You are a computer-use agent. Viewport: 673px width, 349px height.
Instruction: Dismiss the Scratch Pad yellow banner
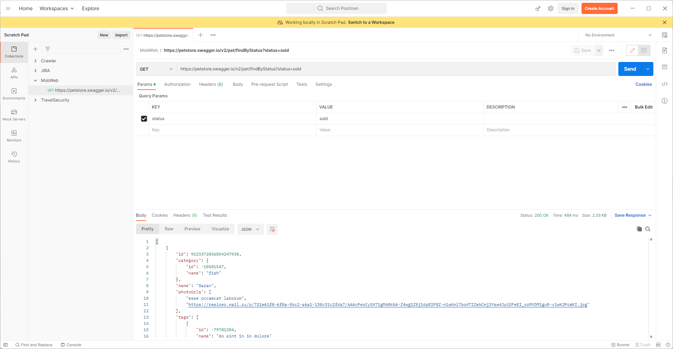pyautogui.click(x=665, y=22)
